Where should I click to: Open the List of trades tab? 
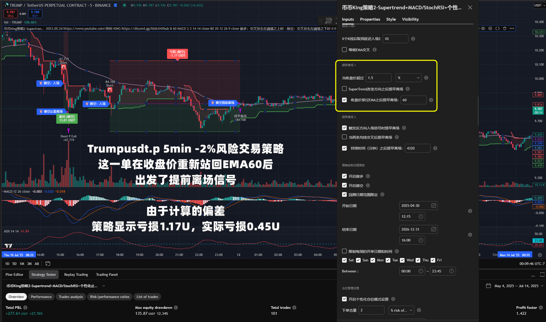point(147,297)
